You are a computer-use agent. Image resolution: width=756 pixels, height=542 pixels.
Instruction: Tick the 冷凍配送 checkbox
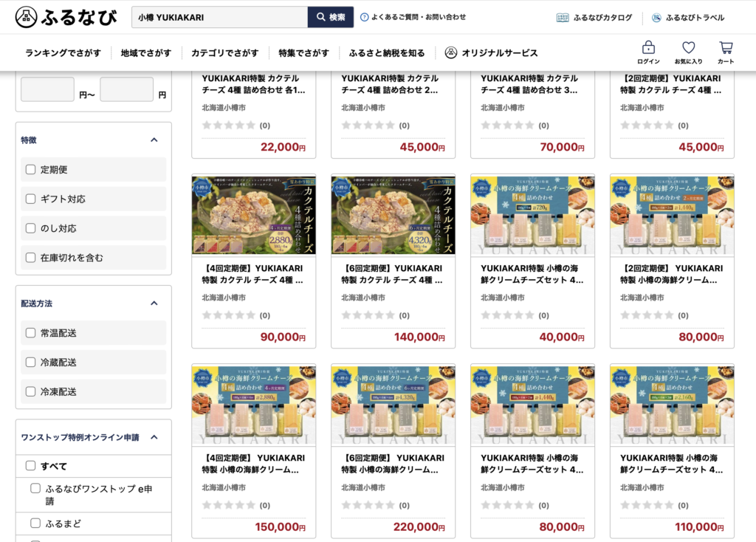tap(30, 391)
